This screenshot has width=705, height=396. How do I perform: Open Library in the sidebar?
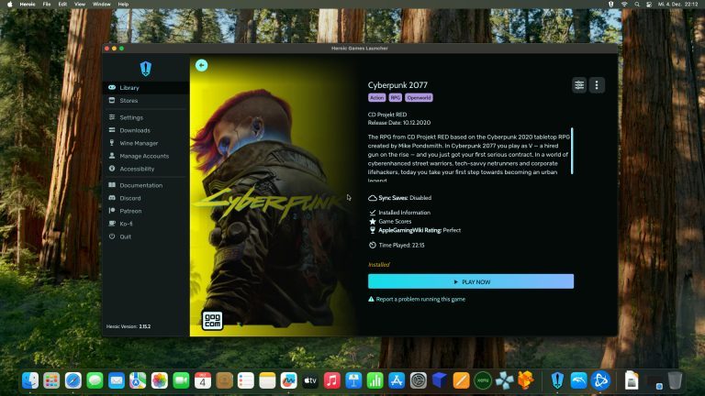tap(146, 88)
